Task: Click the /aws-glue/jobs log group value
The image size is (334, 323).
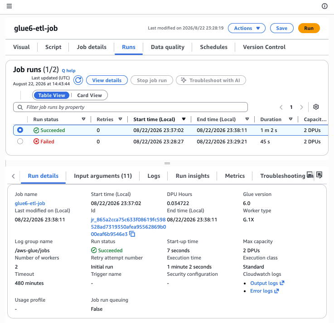Action: [32, 250]
